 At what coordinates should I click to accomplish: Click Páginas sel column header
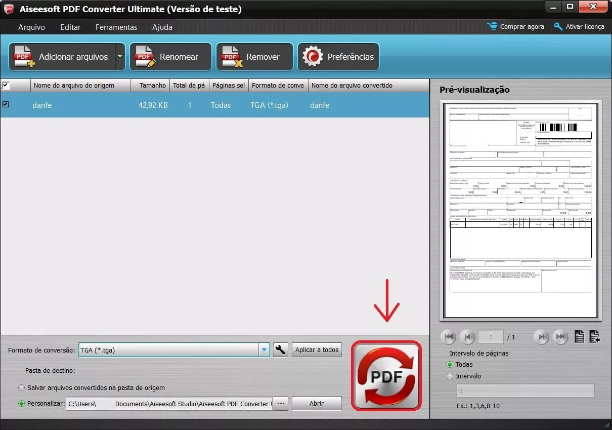(229, 85)
